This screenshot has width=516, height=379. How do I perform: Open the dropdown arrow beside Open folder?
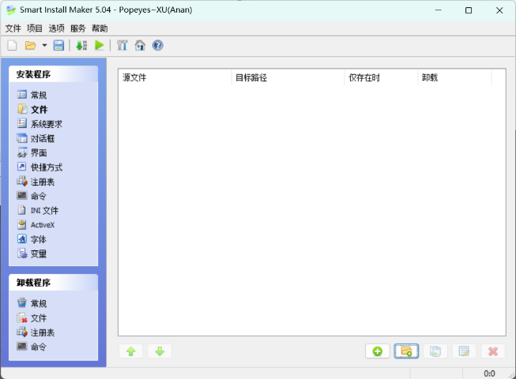(x=44, y=46)
